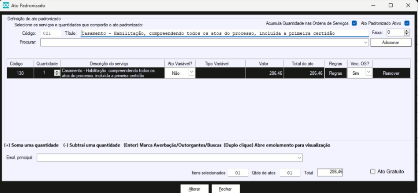418x193 pixels.
Task: Decrease the Faixa spinner value
Action: 406,34
